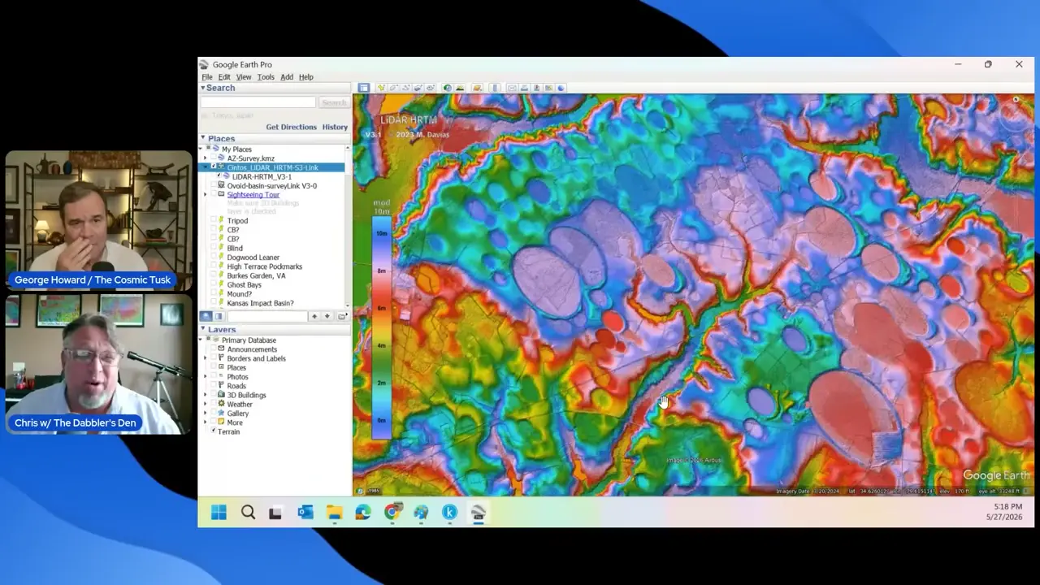Select the Kansas Impact Basin? placemark
The width and height of the screenshot is (1040, 585).
[260, 303]
